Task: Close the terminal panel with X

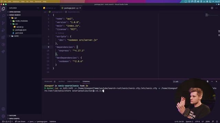Action: tap(216, 81)
